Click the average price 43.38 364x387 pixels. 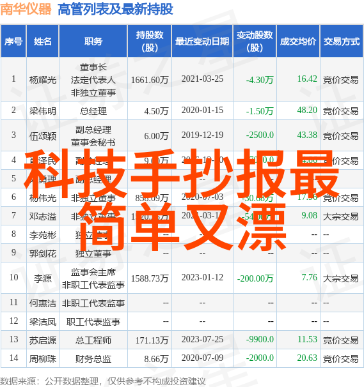pyautogui.click(x=307, y=135)
